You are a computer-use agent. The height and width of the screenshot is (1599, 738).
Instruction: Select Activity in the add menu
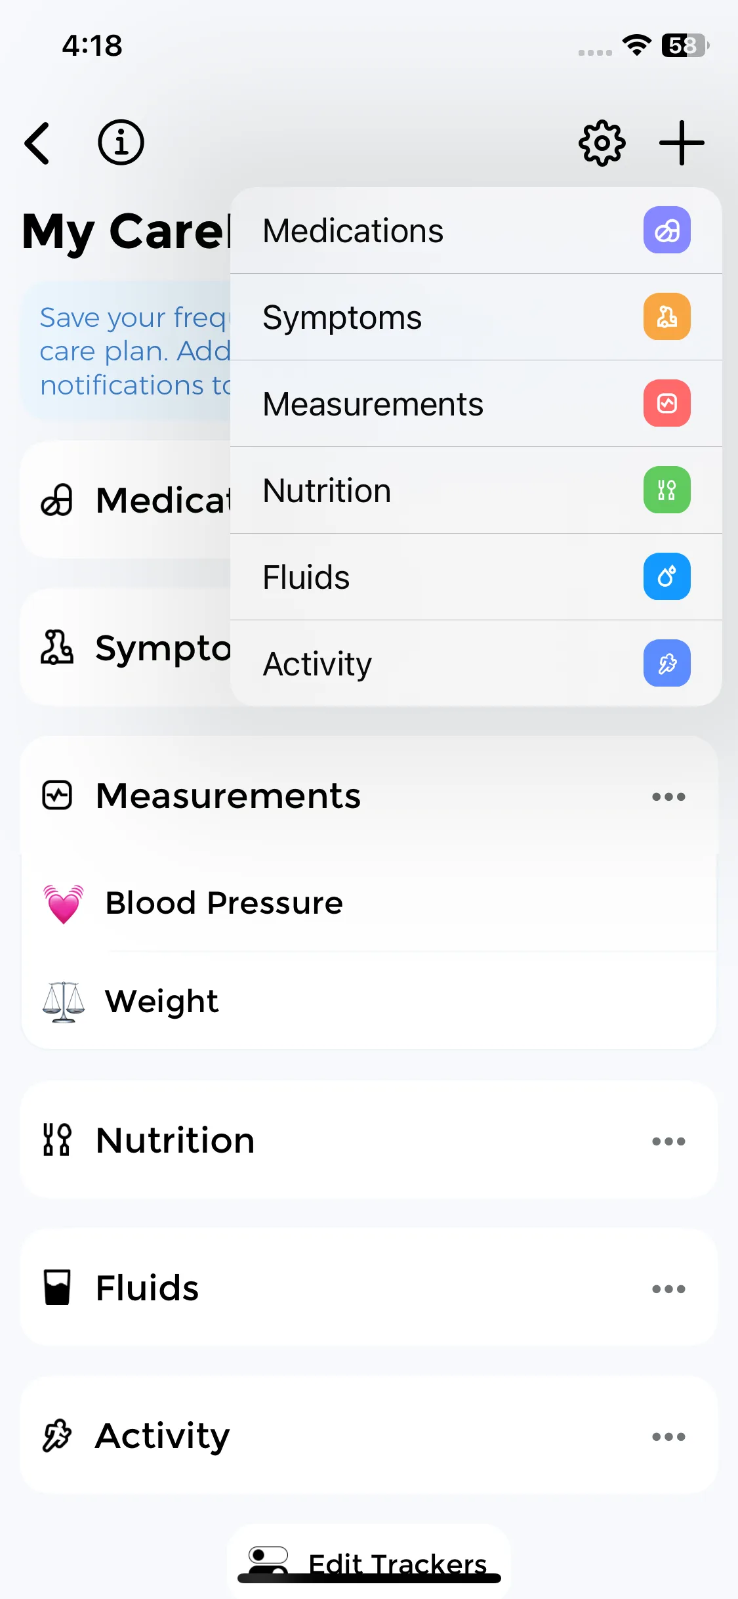coord(318,664)
